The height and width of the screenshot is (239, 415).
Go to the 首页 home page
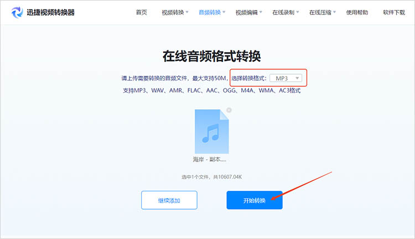(141, 12)
